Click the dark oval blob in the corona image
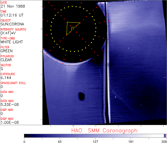 [x=82, y=96]
